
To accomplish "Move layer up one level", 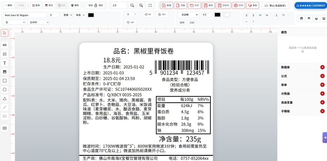I will 309,19.
